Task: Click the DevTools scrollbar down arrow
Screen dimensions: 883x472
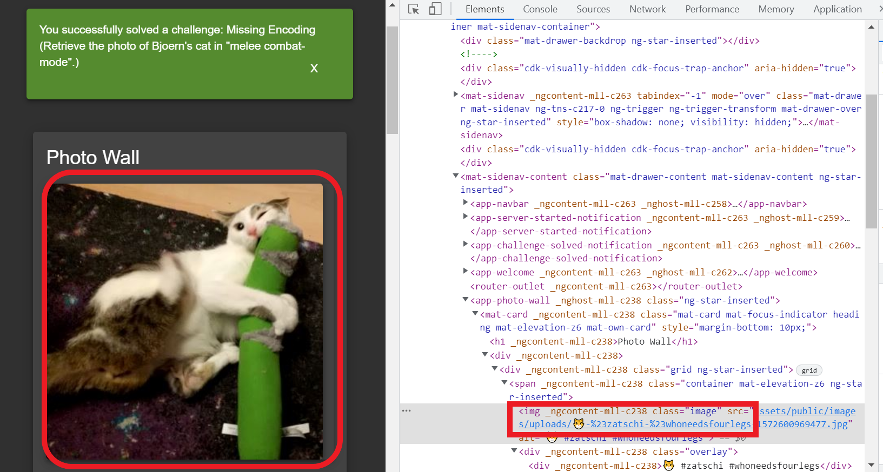Action: coord(871,465)
